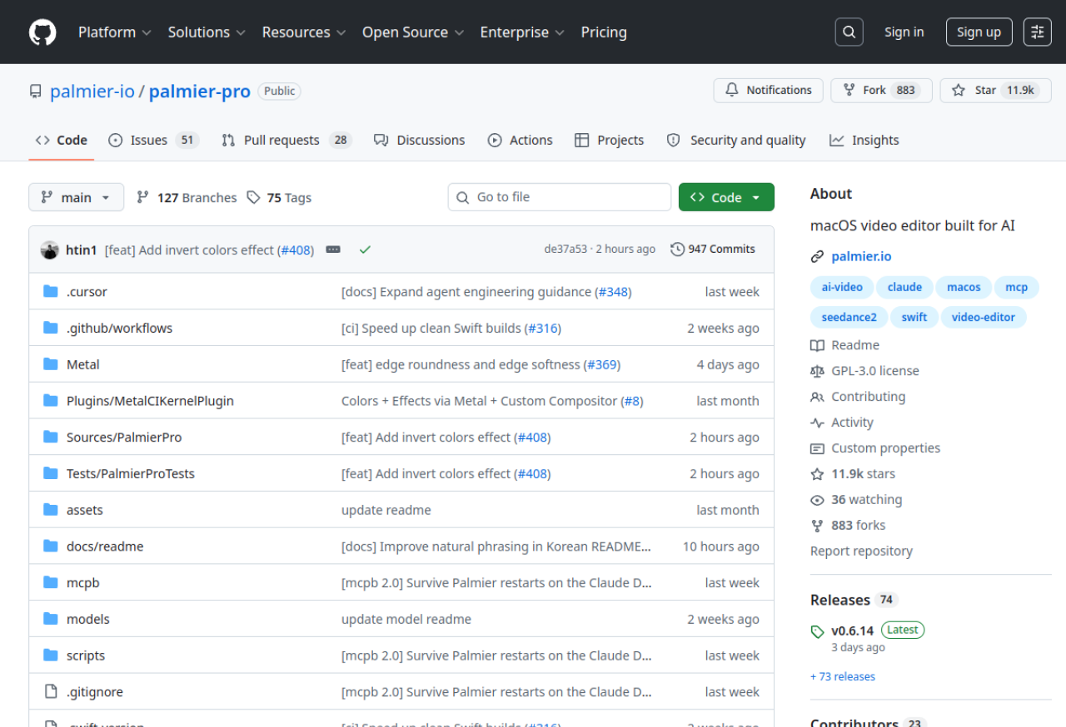Click the Sign up button
Screen dimensions: 1066x727
979,32
